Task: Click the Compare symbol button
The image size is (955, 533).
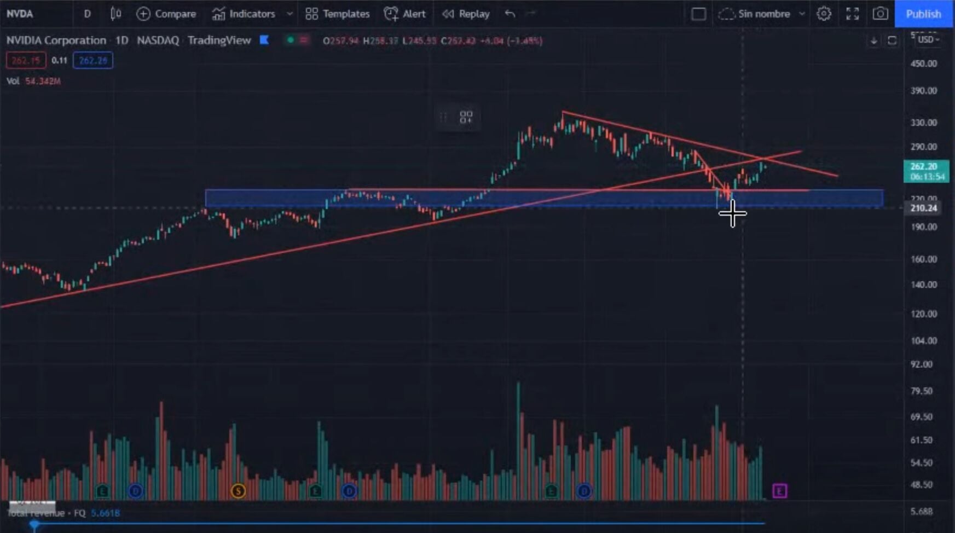Action: pyautogui.click(x=166, y=14)
